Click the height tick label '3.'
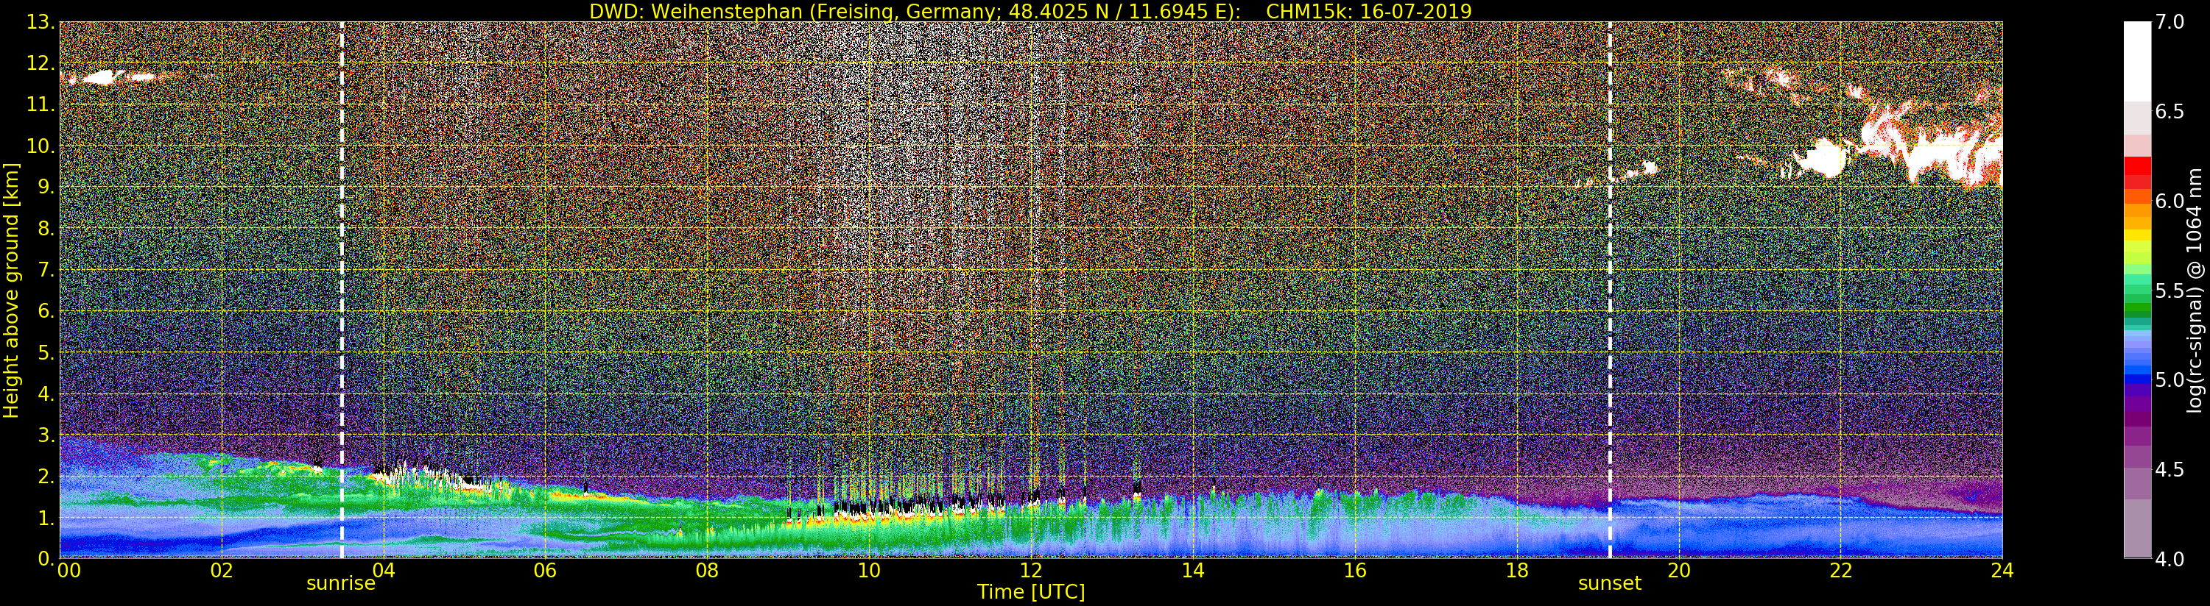Image resolution: width=2210 pixels, height=606 pixels. [46, 435]
